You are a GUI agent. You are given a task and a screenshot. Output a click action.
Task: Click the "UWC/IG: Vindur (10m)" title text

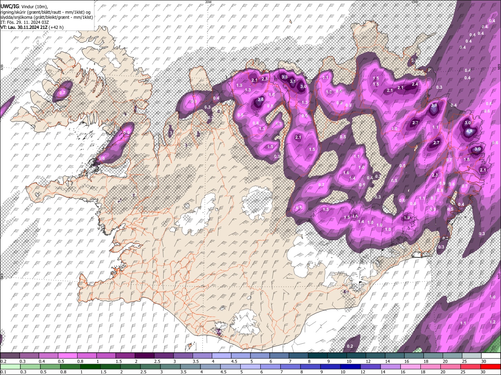[23, 7]
